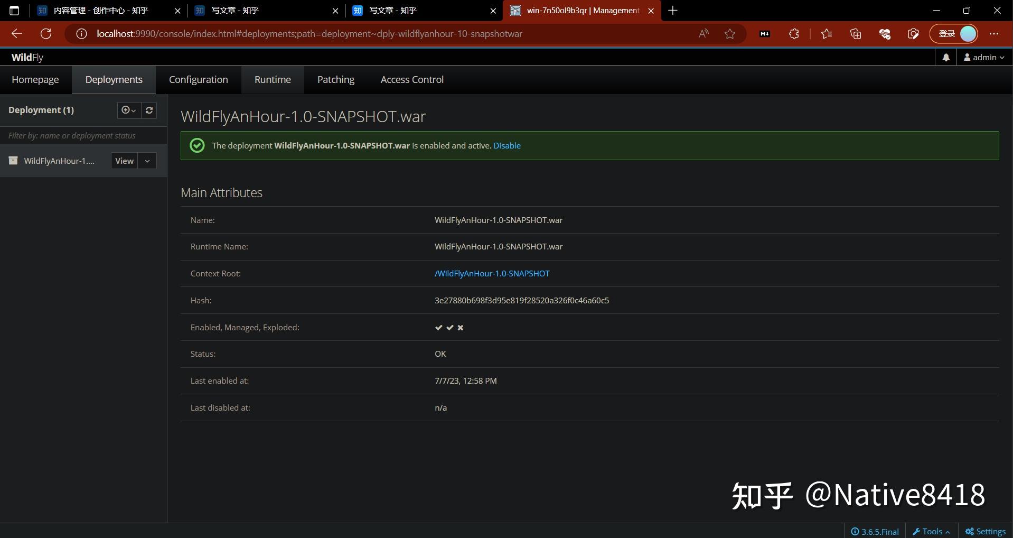
Task: Open the Access Control tab
Action: (x=412, y=80)
